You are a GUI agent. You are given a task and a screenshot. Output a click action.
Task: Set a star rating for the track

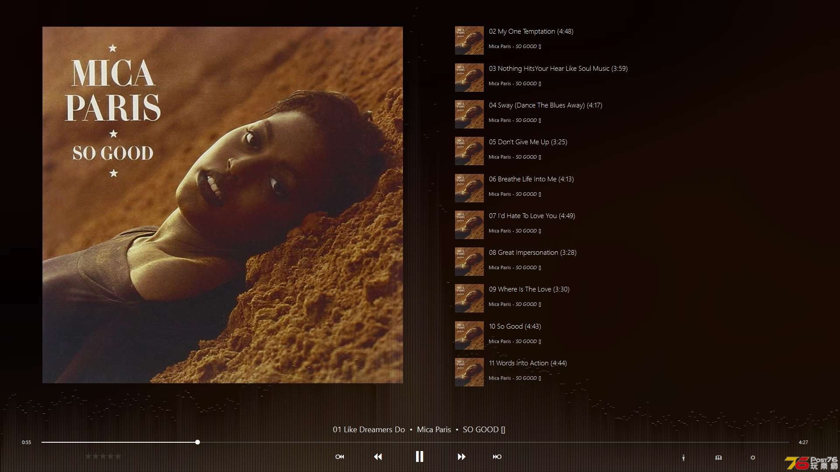(x=103, y=456)
